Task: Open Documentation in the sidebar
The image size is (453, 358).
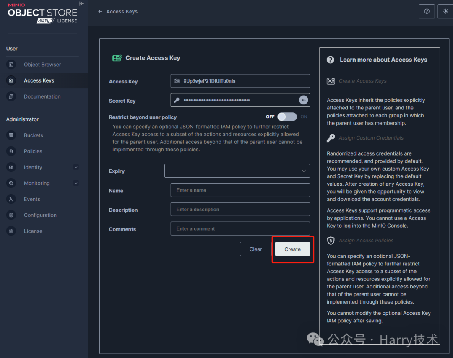Action: coord(42,96)
